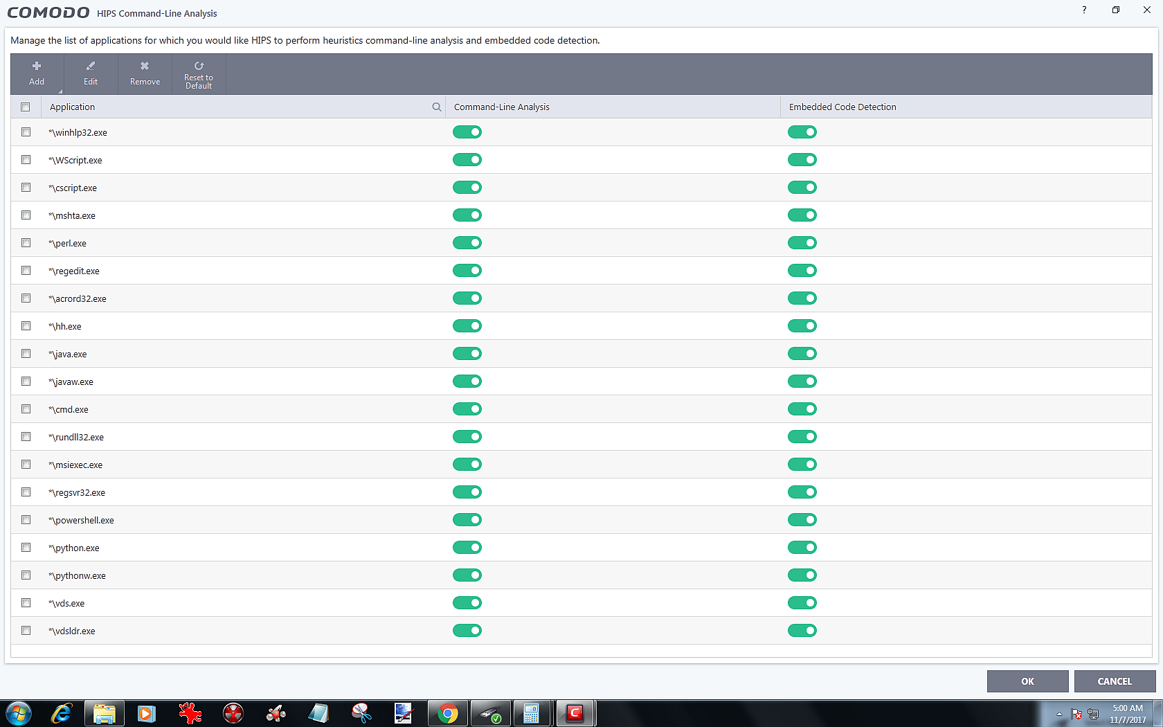Screen dimensions: 1163x727
Task: Click the red splat icon in the taskbar
Action: click(190, 713)
